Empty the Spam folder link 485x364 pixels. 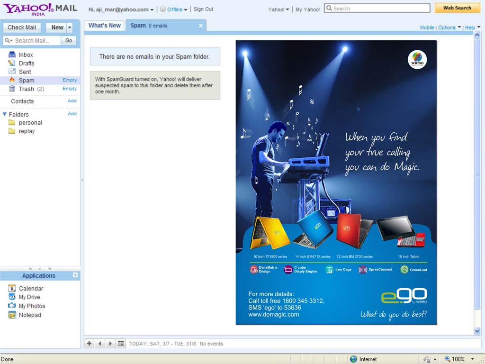click(x=69, y=80)
